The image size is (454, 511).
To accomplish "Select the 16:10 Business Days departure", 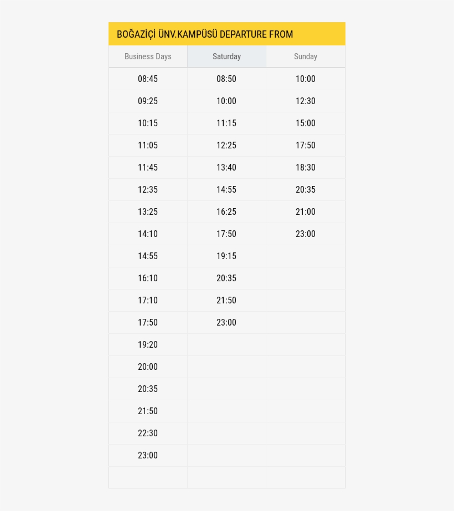I will tap(148, 278).
